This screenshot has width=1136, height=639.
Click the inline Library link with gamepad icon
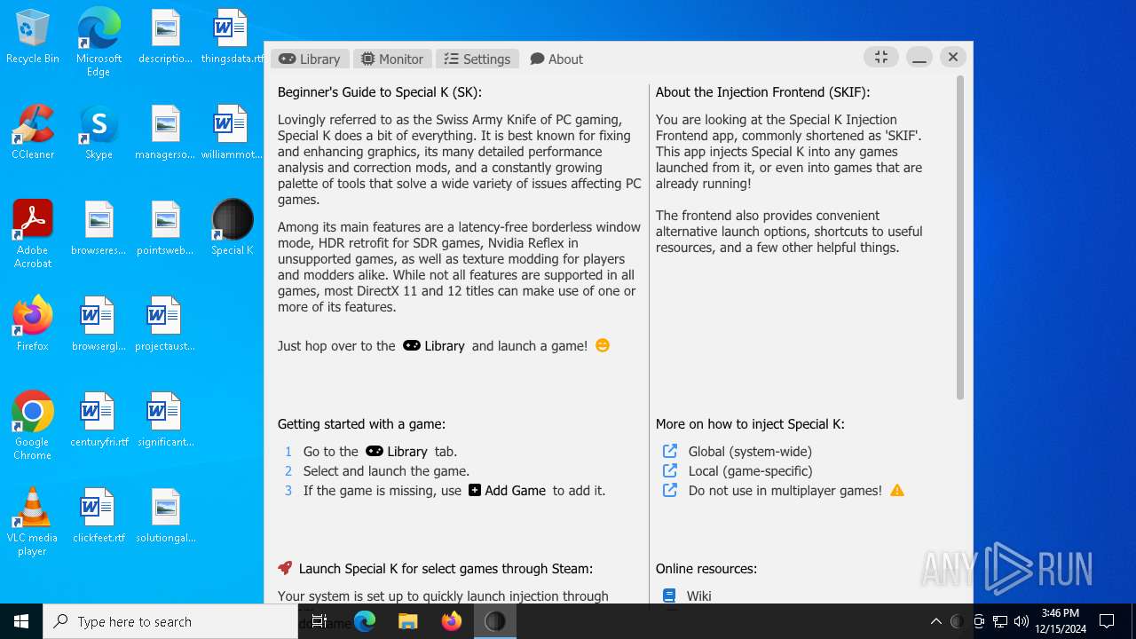pyautogui.click(x=434, y=346)
